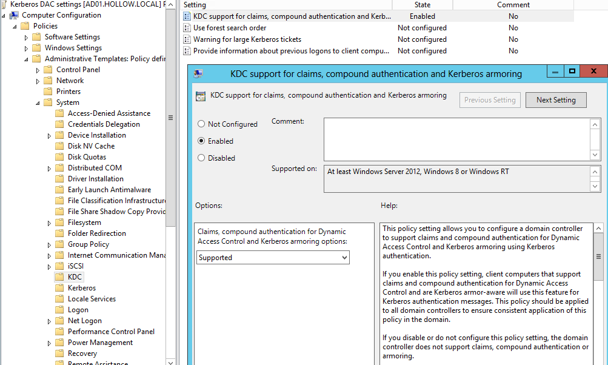608x365 pixels.
Task: Go to Next Setting
Action: (556, 100)
